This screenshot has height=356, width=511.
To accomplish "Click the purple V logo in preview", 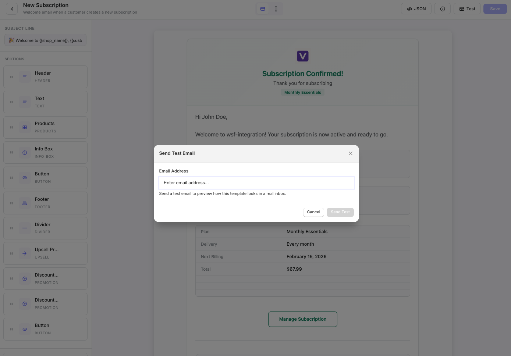I will point(303,56).
